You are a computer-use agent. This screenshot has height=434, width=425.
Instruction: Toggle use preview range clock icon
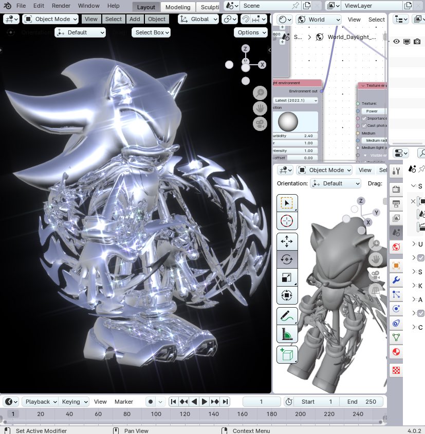pyautogui.click(x=289, y=402)
